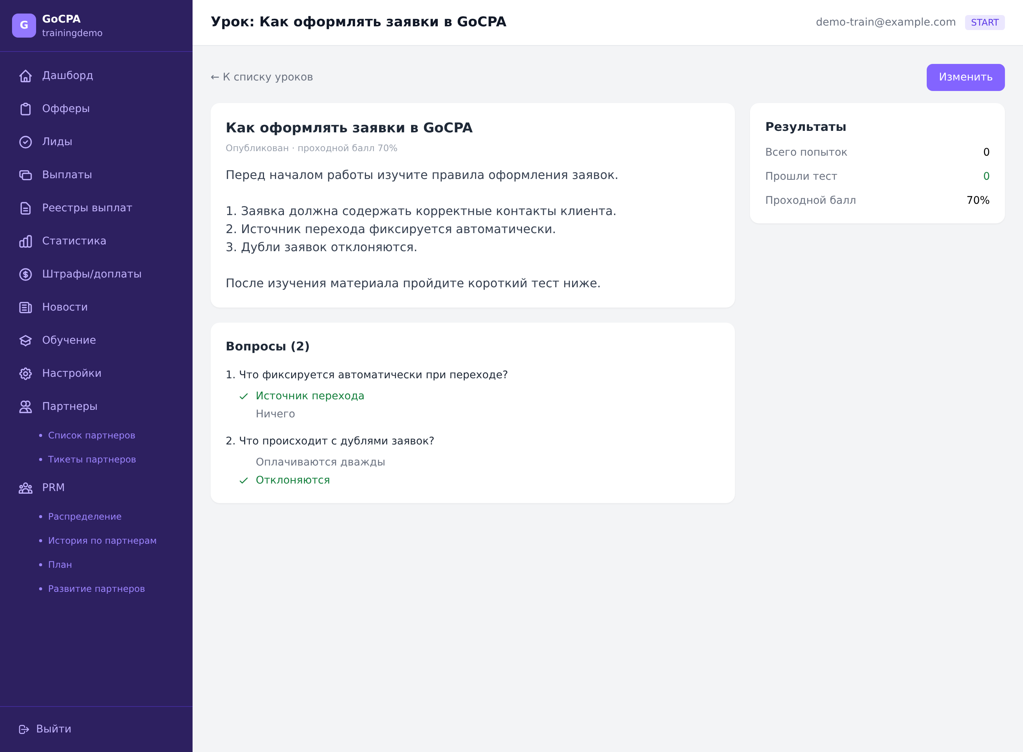Click Опубликован · проходной балл 70% status
Screen dimensions: 1023x752
point(311,149)
